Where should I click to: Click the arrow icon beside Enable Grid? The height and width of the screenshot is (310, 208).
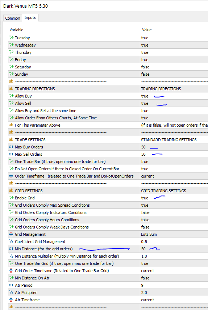11,198
